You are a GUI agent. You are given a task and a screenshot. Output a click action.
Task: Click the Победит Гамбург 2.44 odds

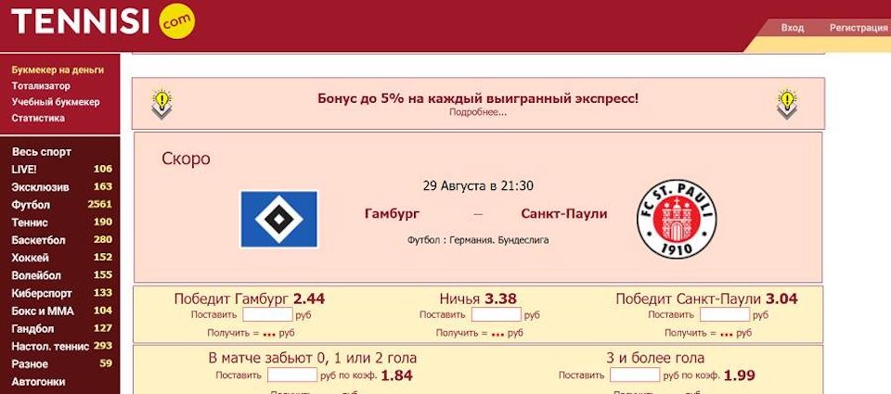pyautogui.click(x=249, y=299)
